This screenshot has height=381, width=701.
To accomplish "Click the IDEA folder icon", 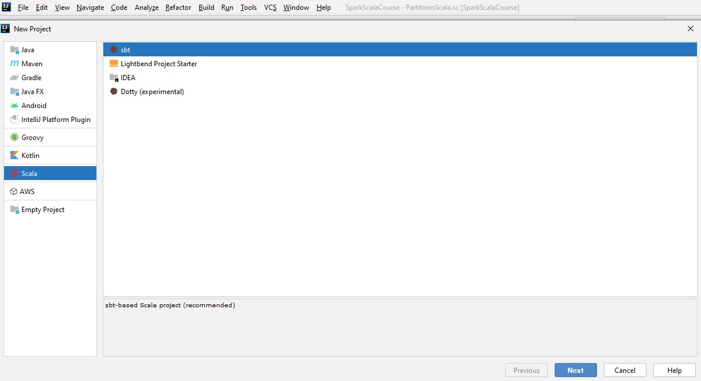I will pyautogui.click(x=114, y=78).
